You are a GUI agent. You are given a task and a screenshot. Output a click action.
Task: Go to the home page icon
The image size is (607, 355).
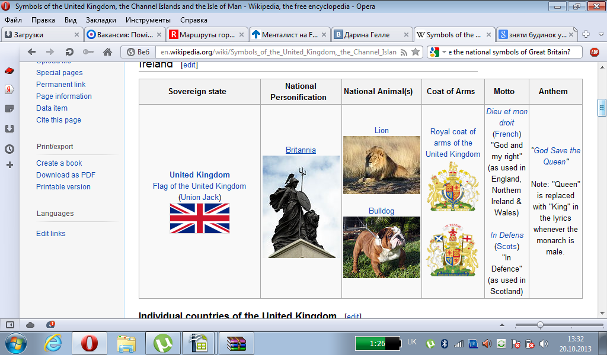[x=108, y=51]
